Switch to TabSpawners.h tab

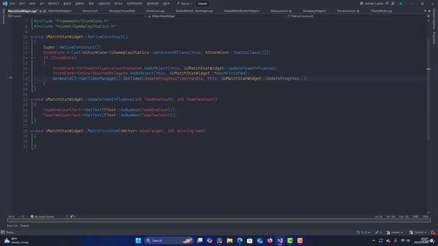click(x=281, y=11)
